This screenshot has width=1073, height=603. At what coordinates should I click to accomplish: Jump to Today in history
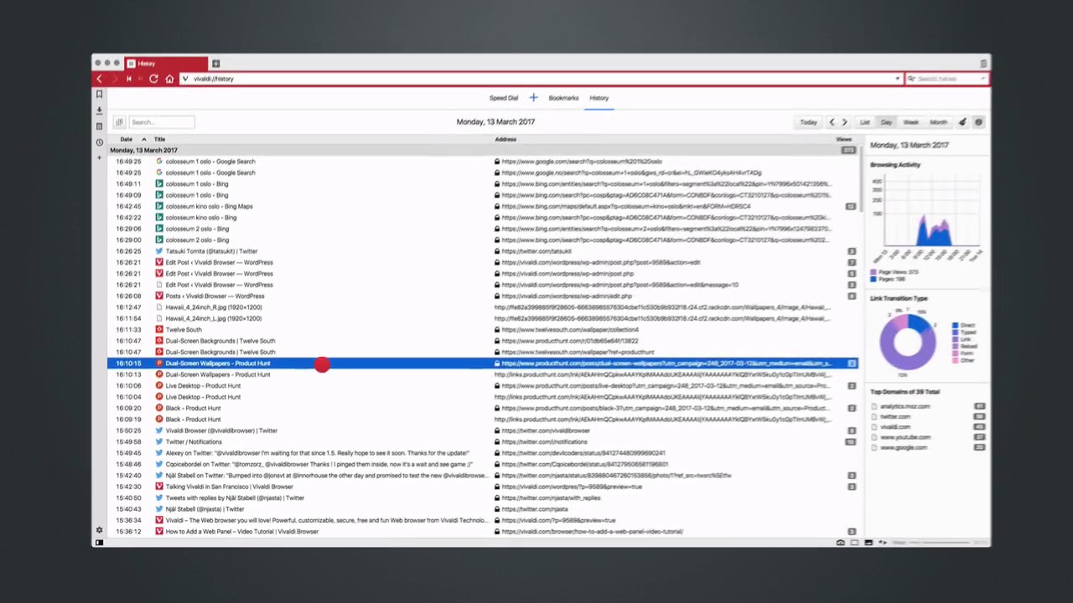click(x=808, y=122)
